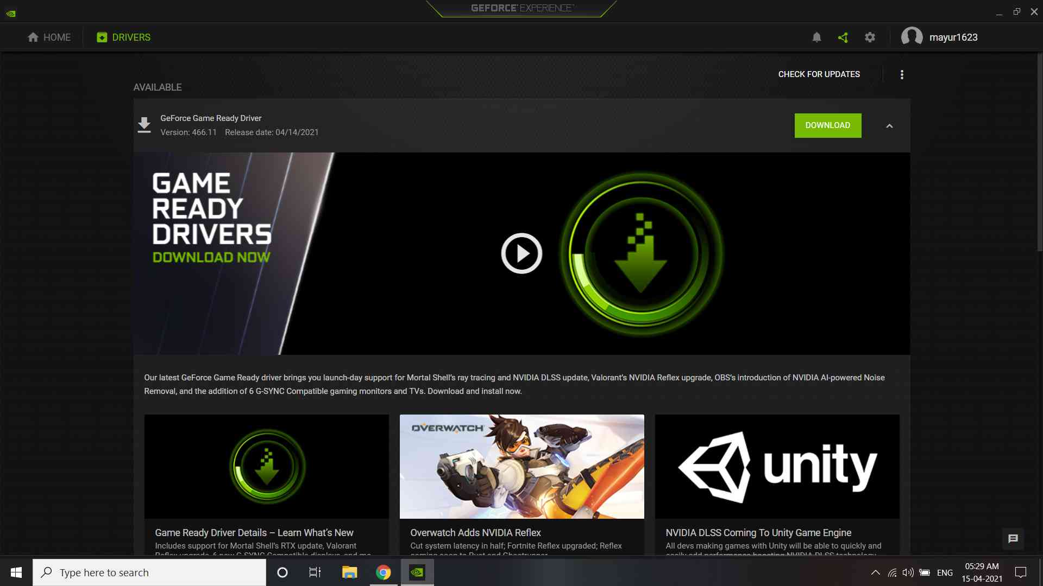This screenshot has height=586, width=1043.
Task: Collapse the driver details chevron
Action: coord(889,126)
